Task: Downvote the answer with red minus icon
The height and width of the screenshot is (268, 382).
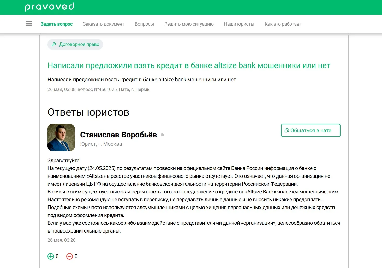Action: pyautogui.click(x=69, y=257)
